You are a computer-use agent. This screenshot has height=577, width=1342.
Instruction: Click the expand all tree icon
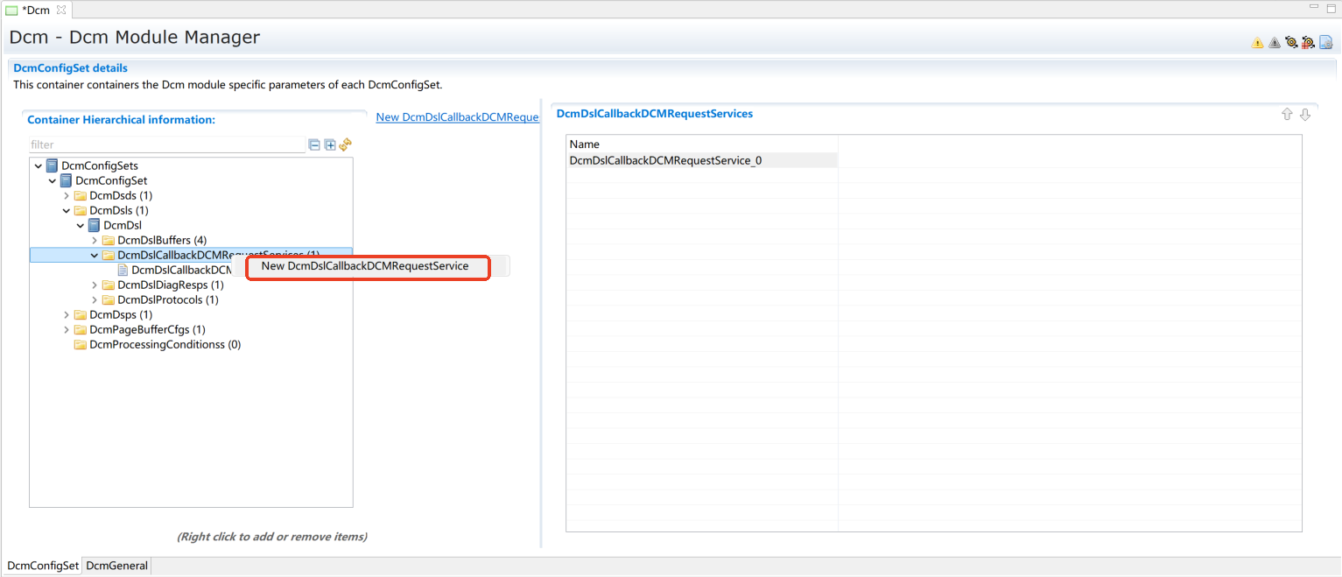click(x=330, y=144)
